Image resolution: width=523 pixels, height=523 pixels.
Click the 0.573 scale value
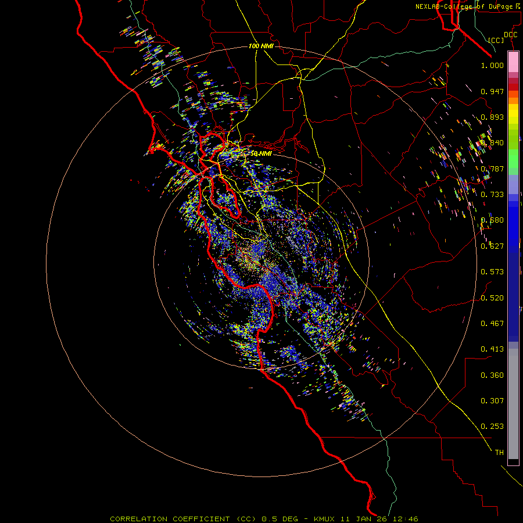pos(492,272)
